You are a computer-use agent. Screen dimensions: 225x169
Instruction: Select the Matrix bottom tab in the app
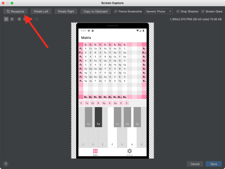coord(95,152)
